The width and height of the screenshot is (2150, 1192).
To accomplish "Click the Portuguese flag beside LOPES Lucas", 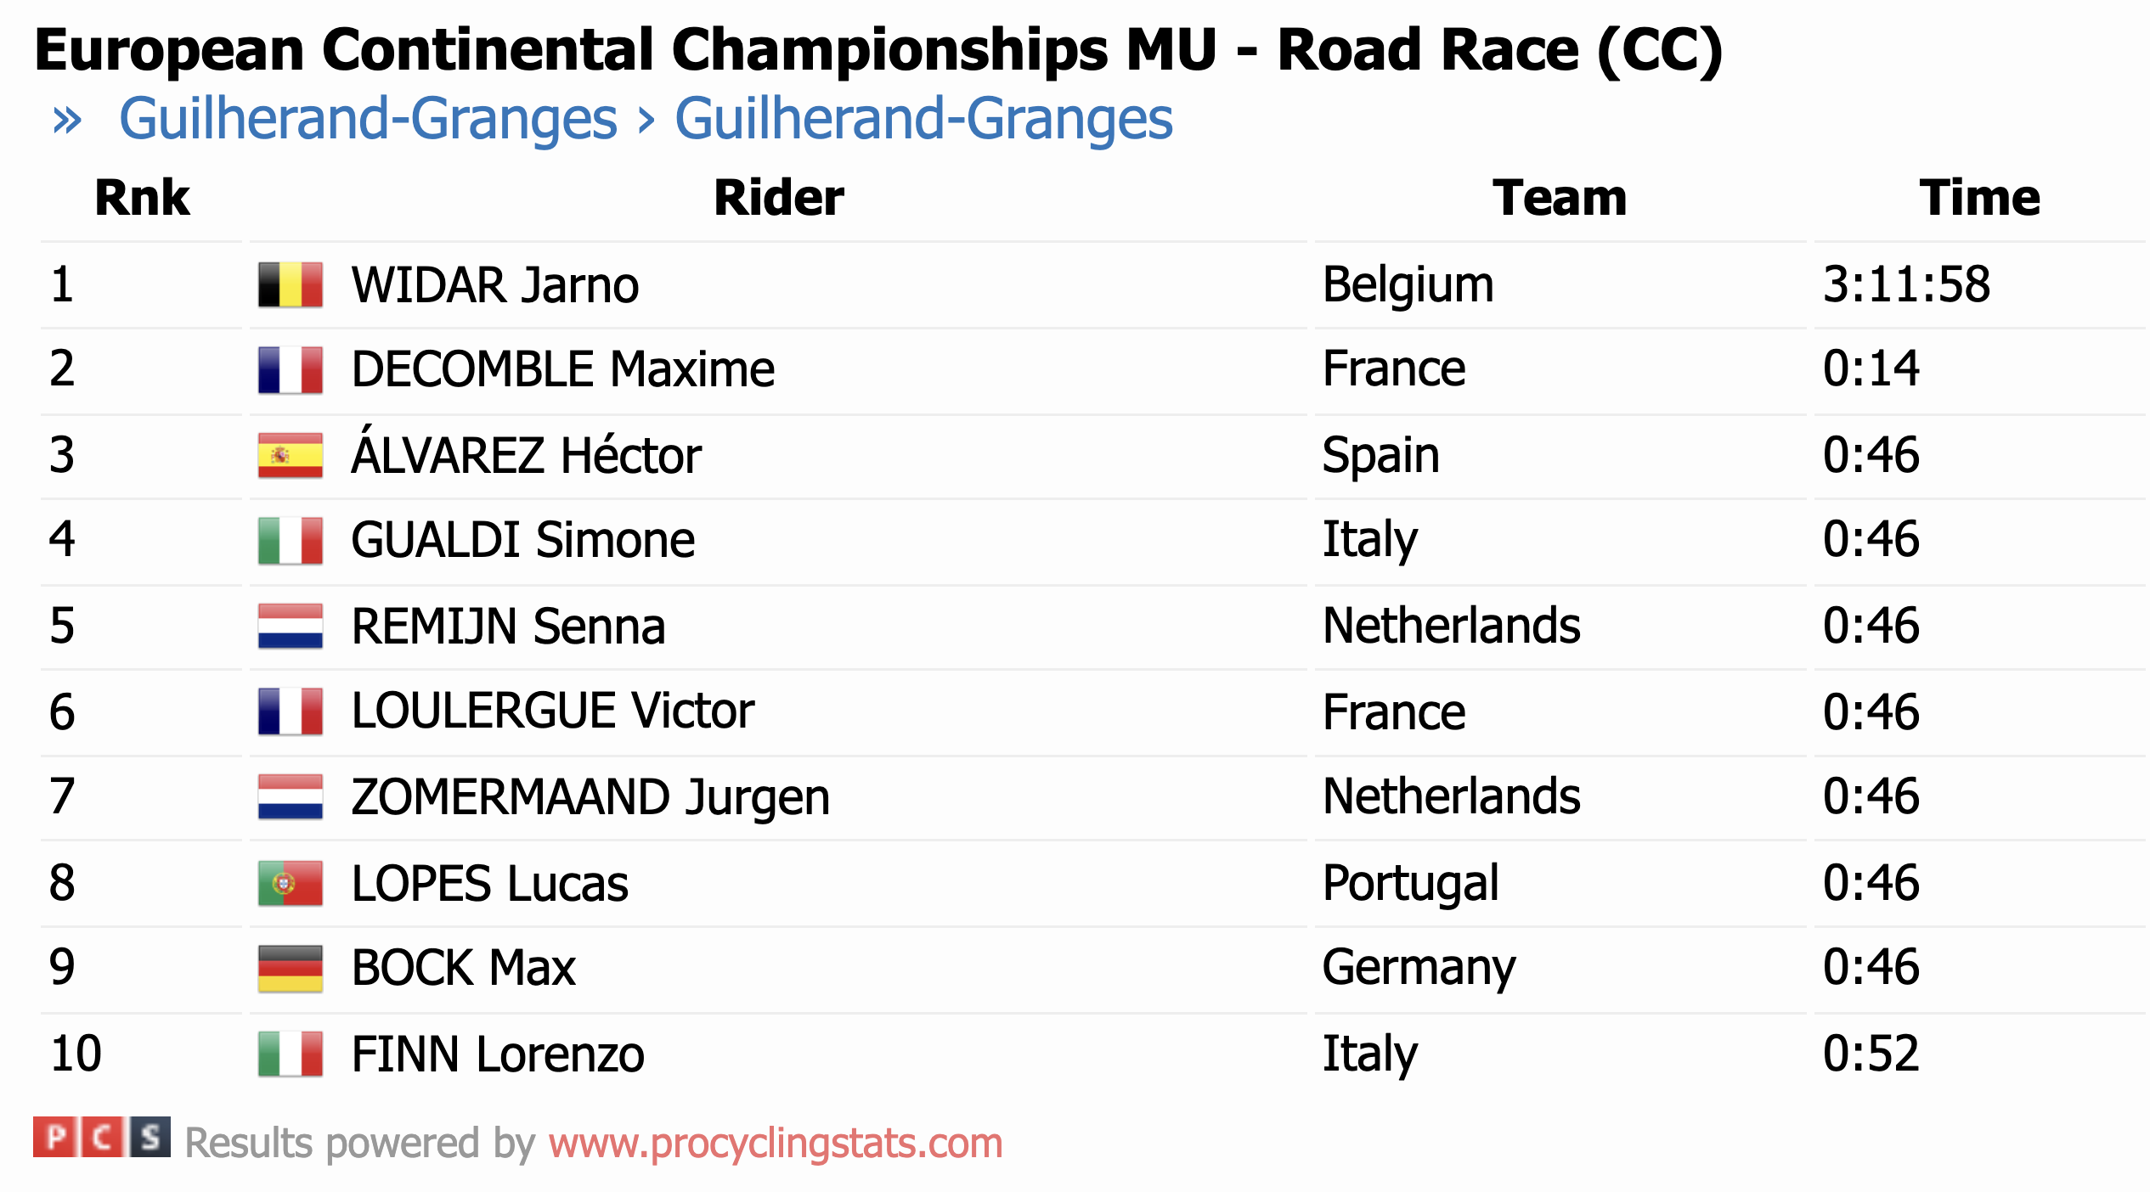I will [290, 883].
